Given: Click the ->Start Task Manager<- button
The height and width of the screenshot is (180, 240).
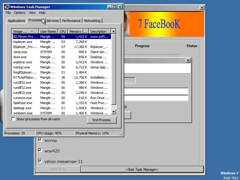Looking at the screenshot, I should (142, 169).
